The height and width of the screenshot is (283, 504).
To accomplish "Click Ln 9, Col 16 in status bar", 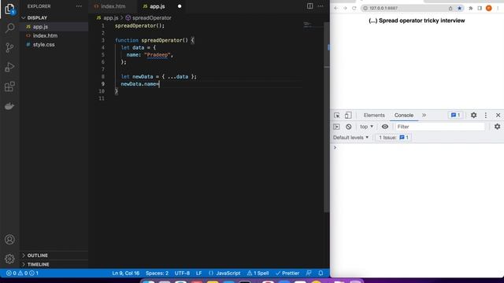I will pyautogui.click(x=126, y=273).
